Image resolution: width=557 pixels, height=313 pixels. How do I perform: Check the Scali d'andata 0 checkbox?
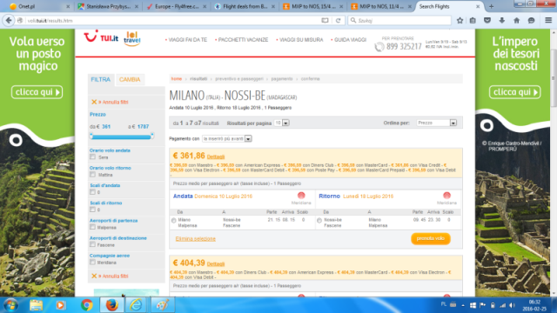[x=93, y=192]
